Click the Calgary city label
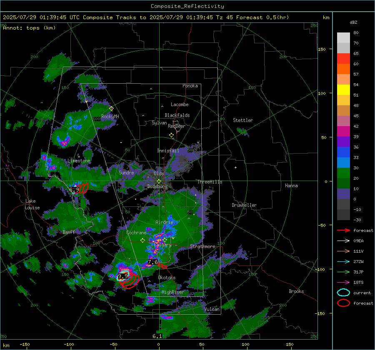Screen dimensions: 375x350 click(x=162, y=245)
